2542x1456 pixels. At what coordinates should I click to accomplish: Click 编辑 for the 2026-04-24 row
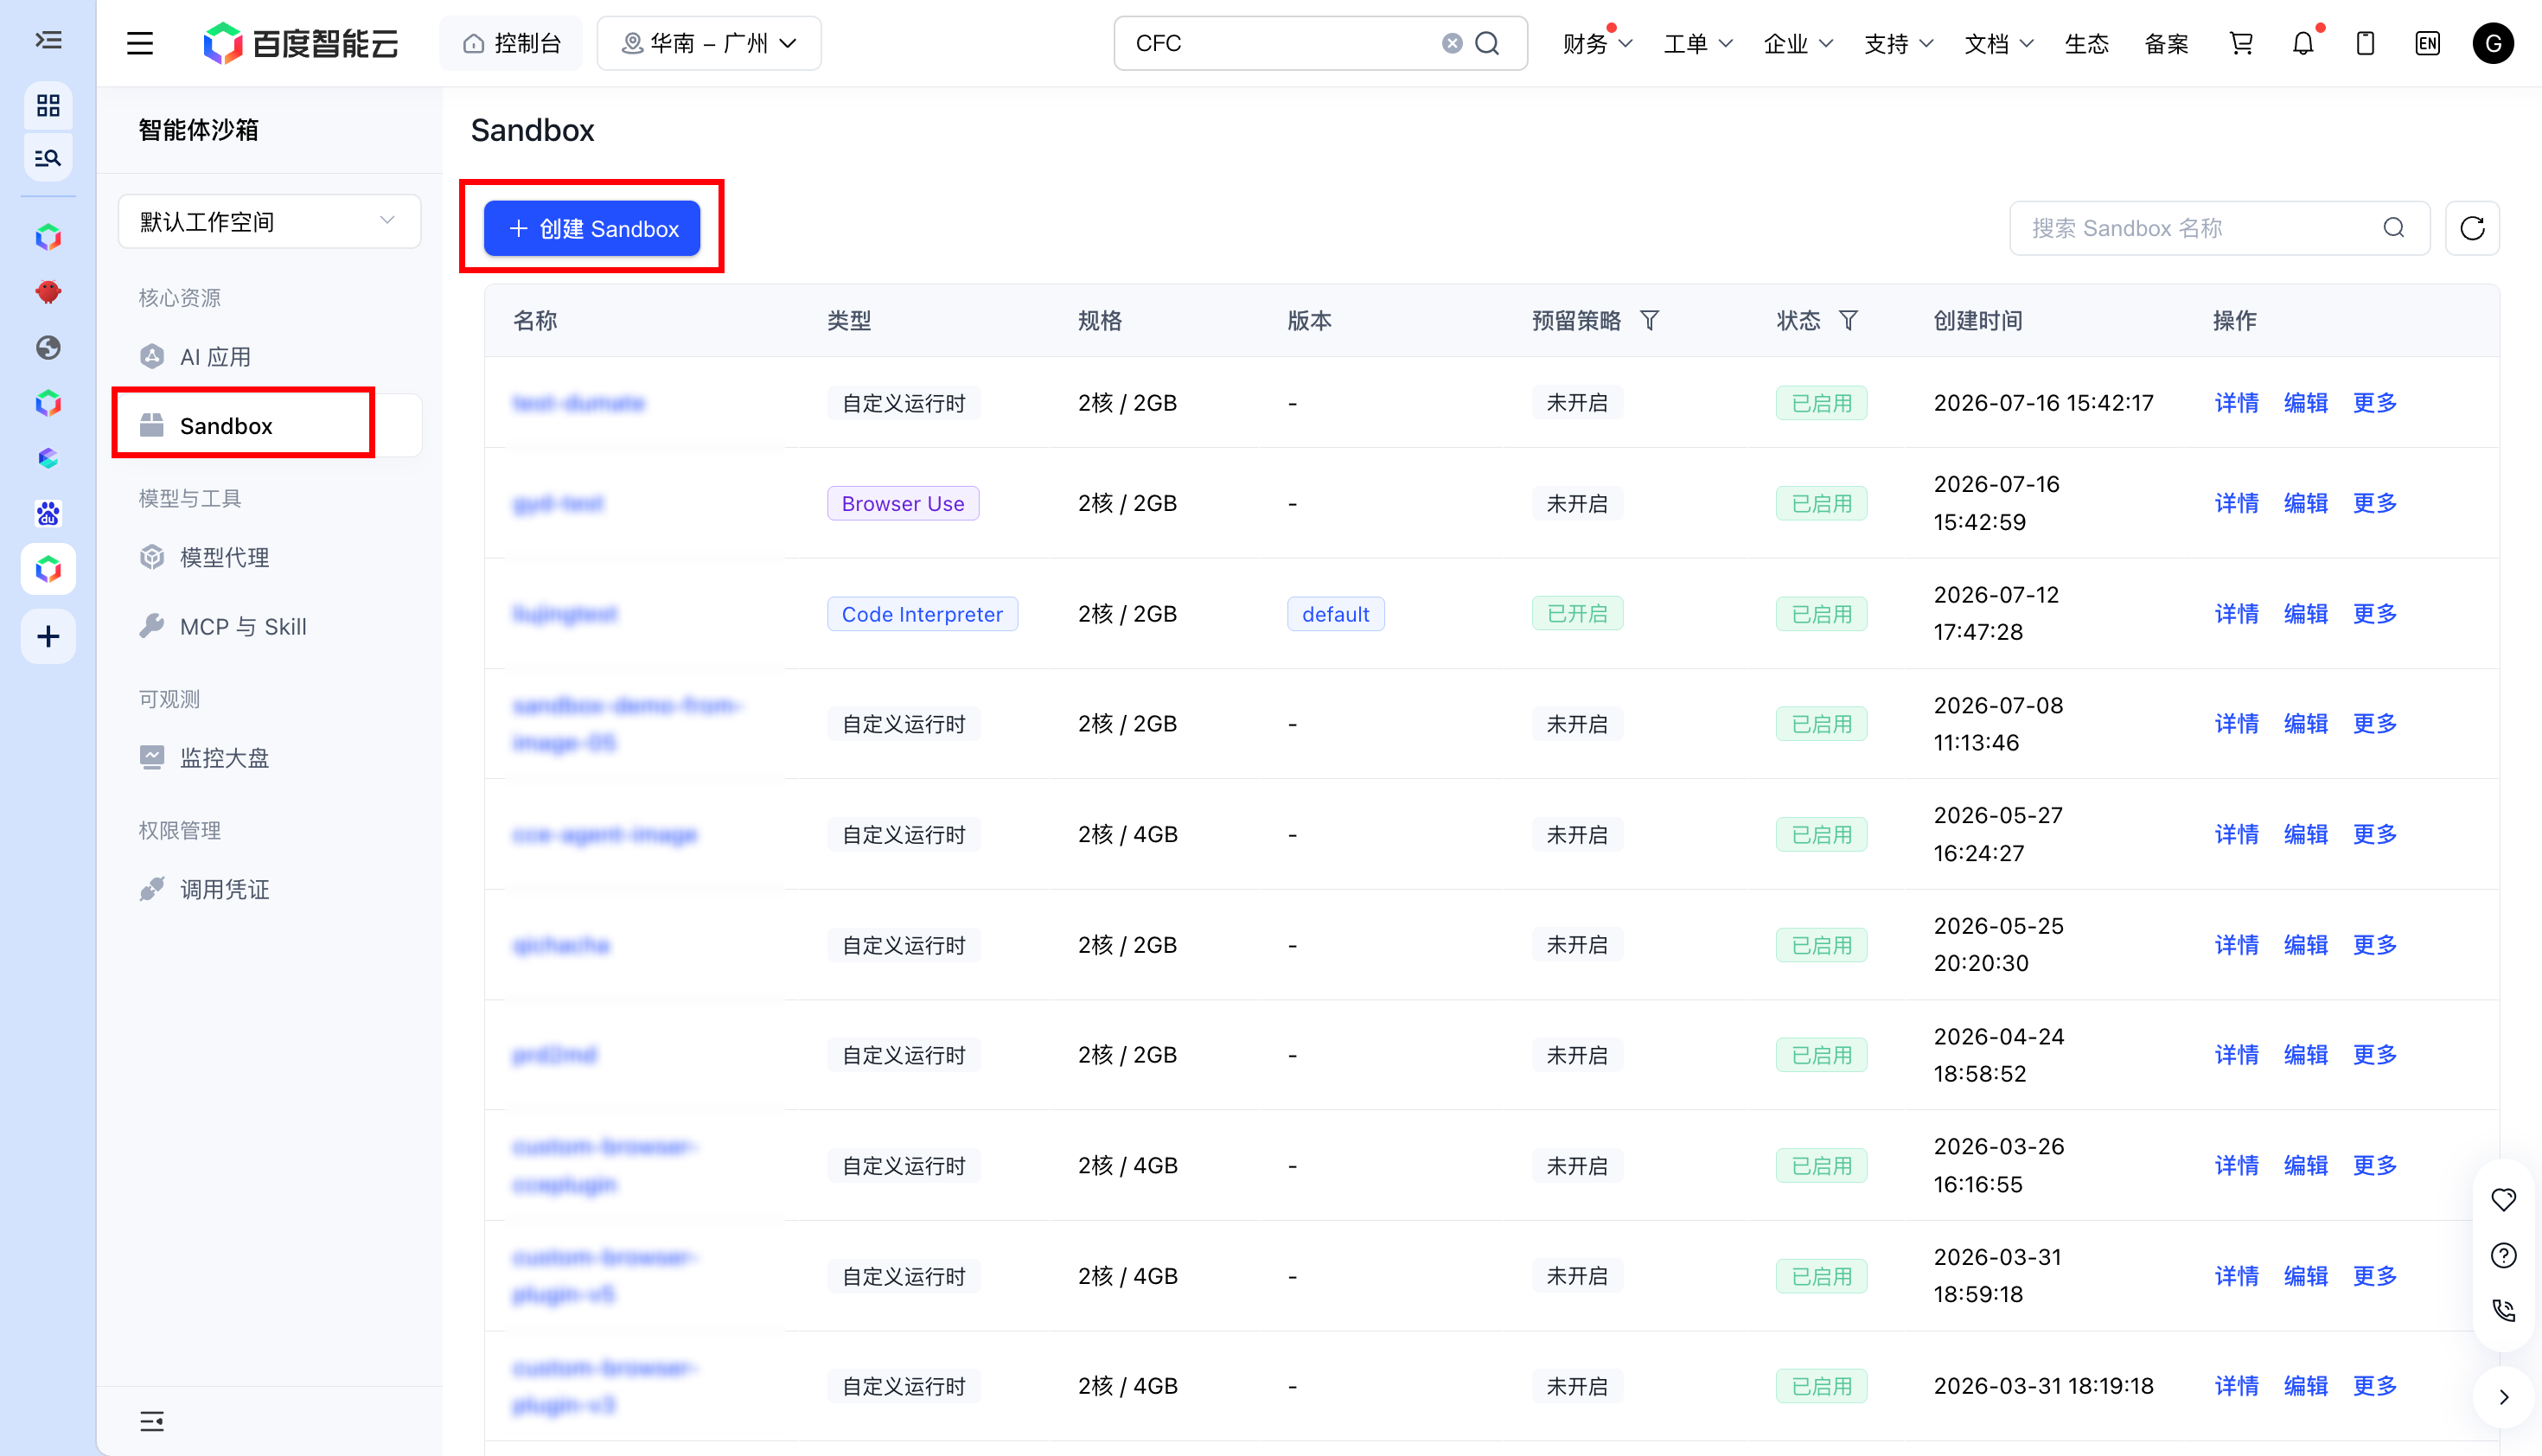(2305, 1054)
